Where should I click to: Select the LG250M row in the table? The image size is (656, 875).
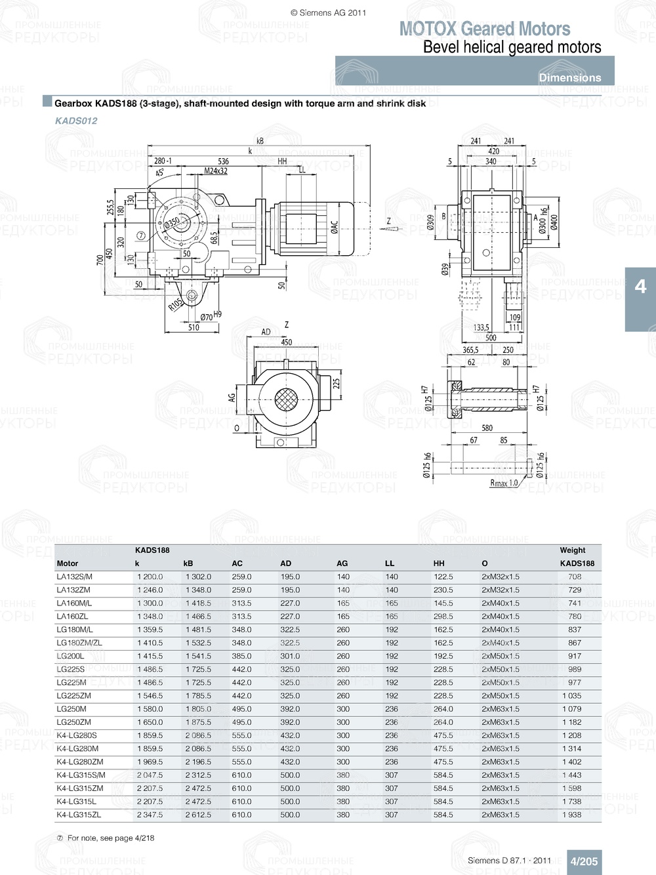72,709
